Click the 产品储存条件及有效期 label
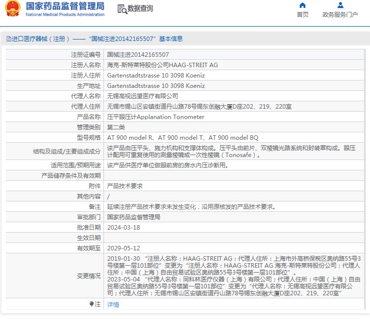 (71, 175)
